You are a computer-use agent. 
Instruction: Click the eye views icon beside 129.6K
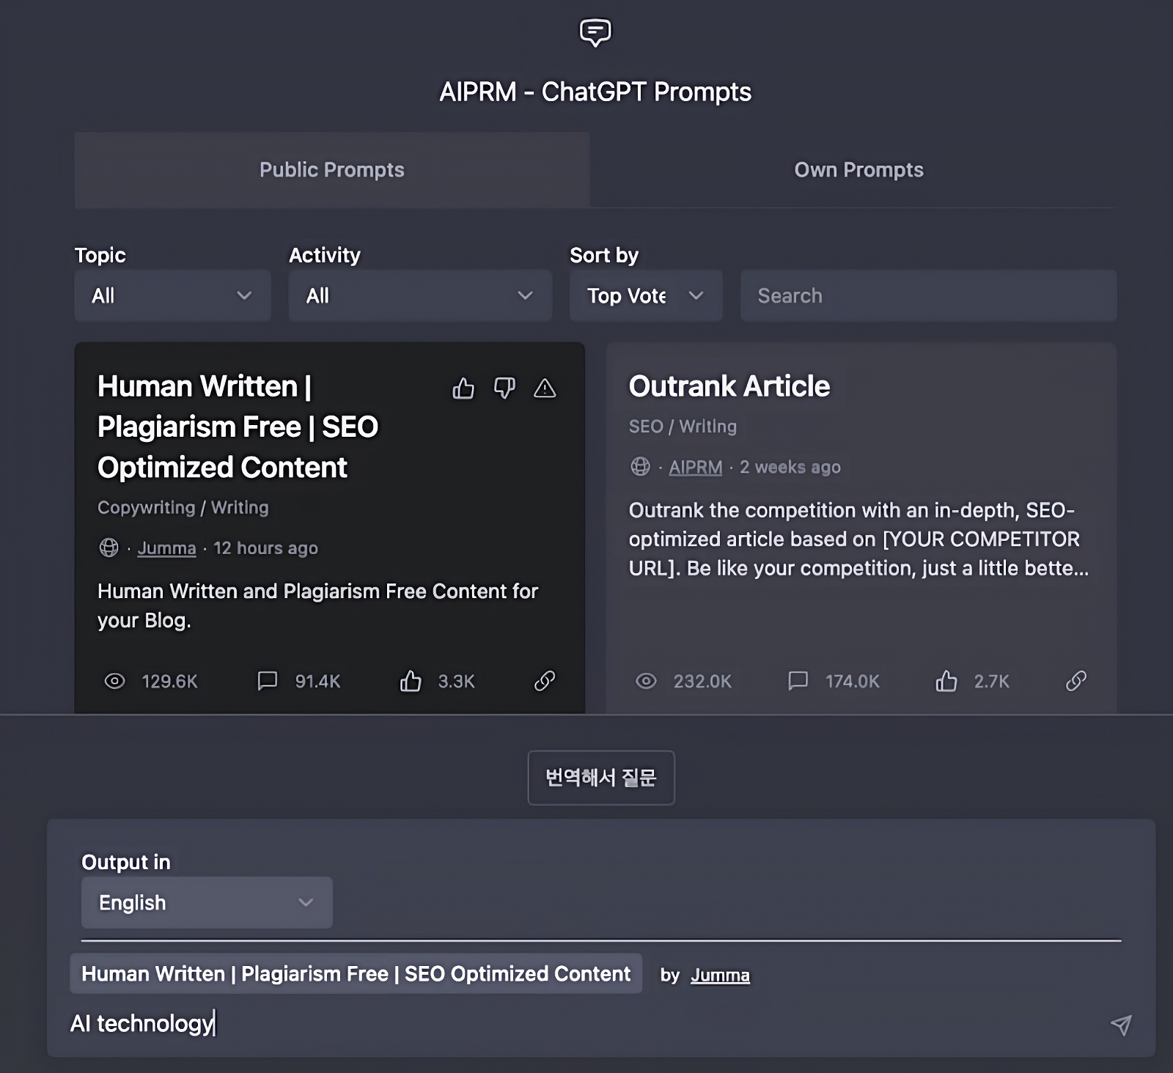tap(114, 681)
